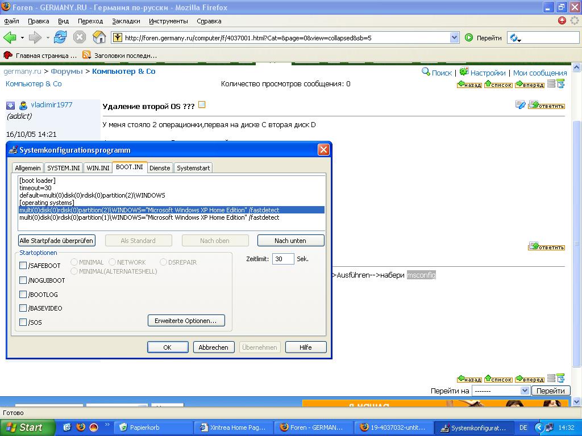This screenshot has width=582, height=436.
Task: Switch to the SYSTEM.INI tab
Action: [64, 168]
